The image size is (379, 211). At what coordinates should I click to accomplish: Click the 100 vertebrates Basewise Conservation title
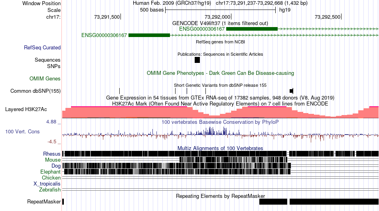(220, 122)
